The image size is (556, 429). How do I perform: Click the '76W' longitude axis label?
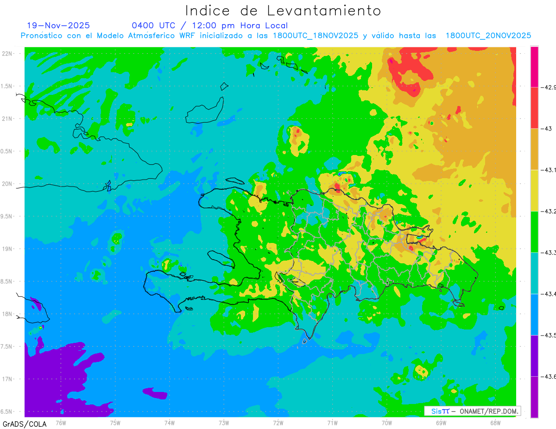[61, 423]
